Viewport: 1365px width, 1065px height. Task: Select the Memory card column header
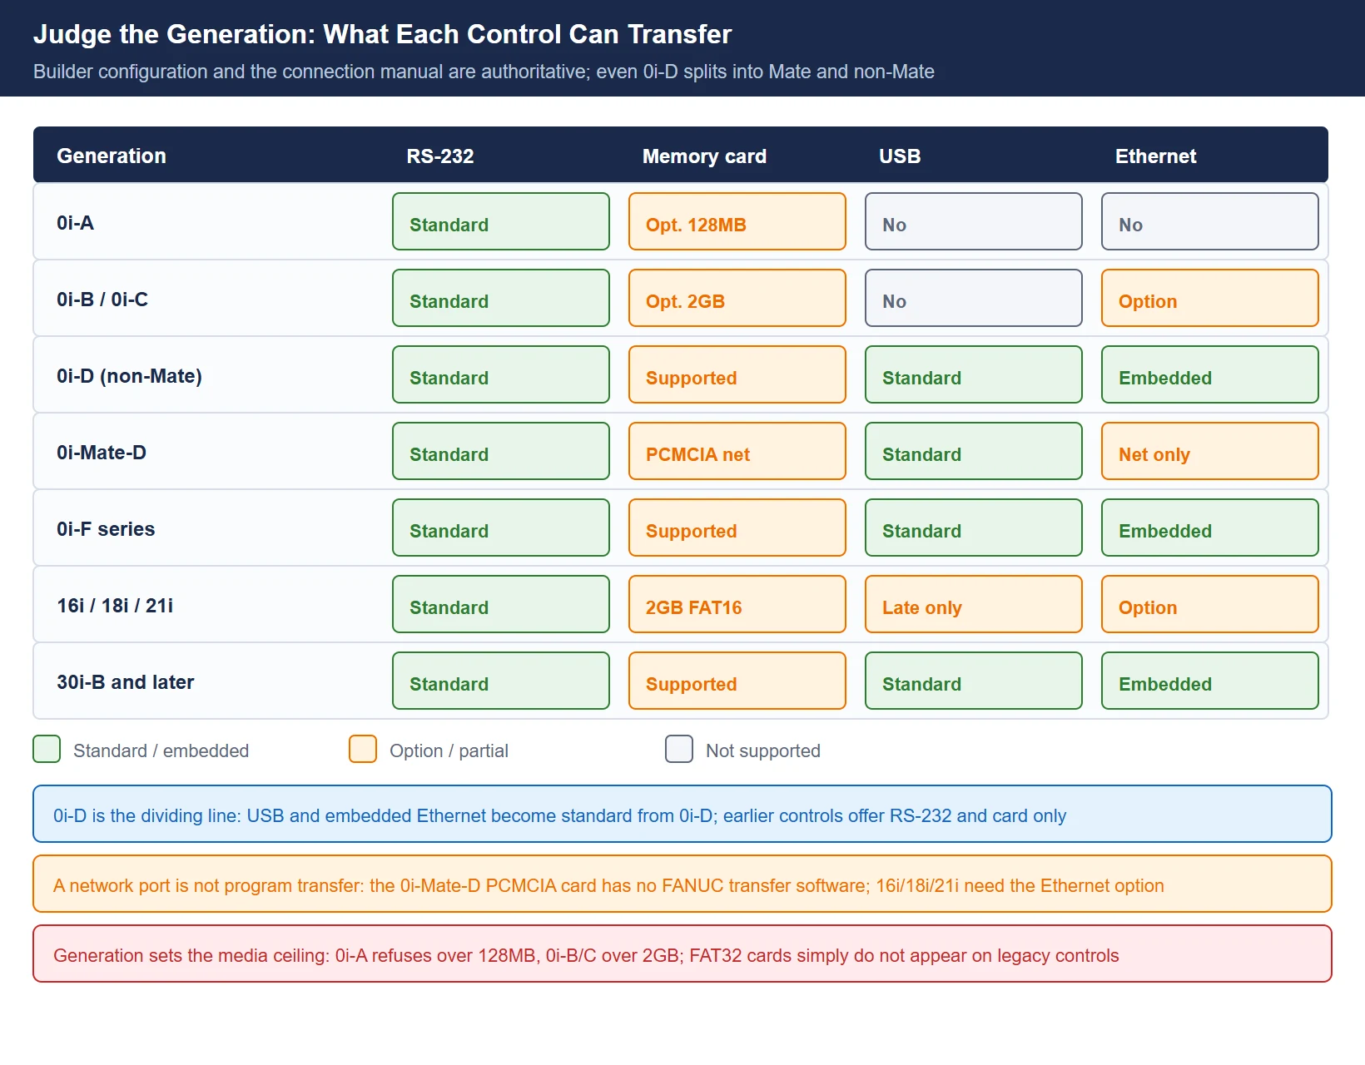pyautogui.click(x=704, y=156)
